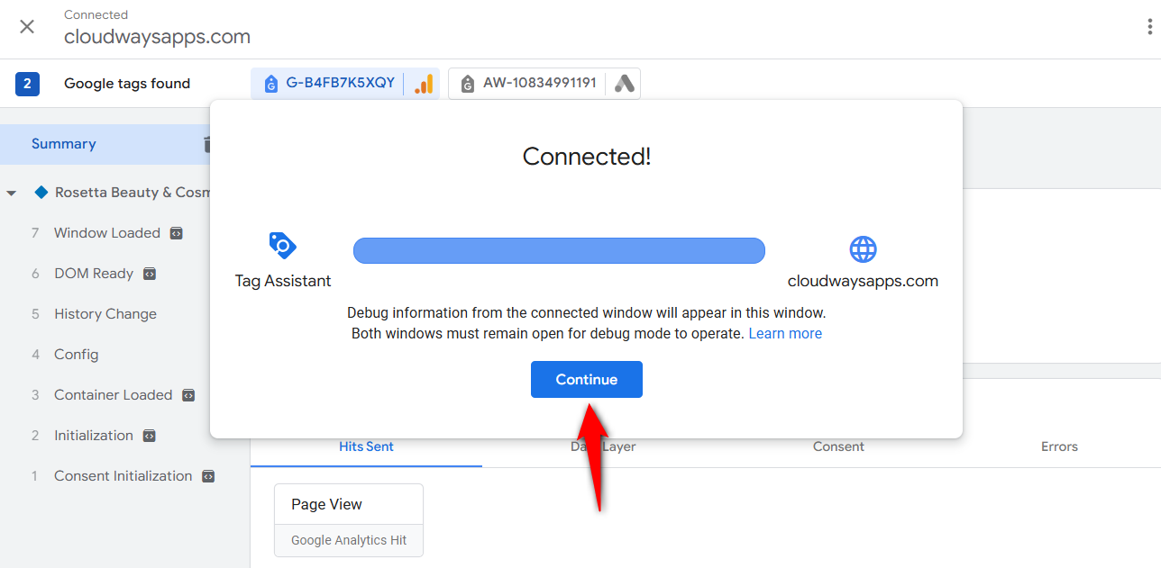
Task: Click the blue 2 tags count badge
Action: pos(27,84)
